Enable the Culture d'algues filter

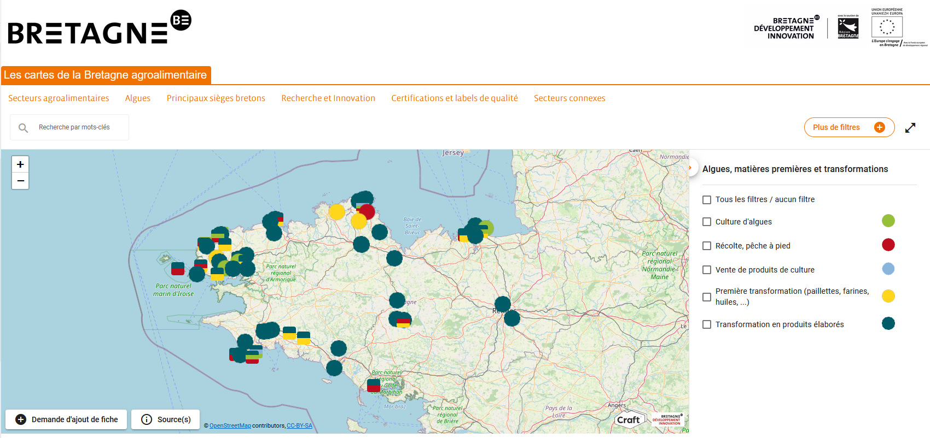(x=707, y=222)
